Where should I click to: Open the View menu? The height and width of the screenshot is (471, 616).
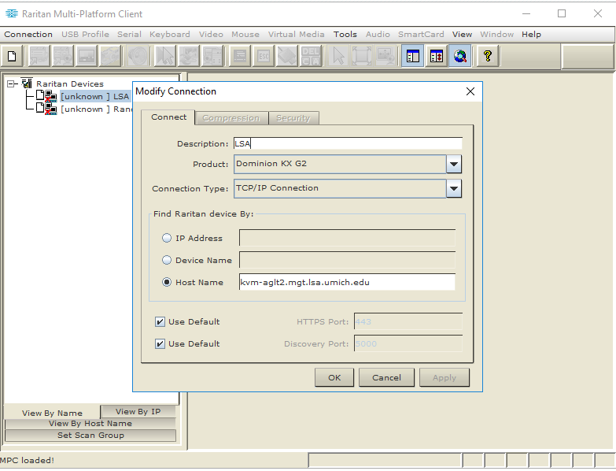(462, 34)
